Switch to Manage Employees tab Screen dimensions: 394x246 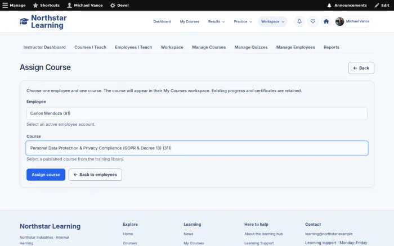(295, 47)
